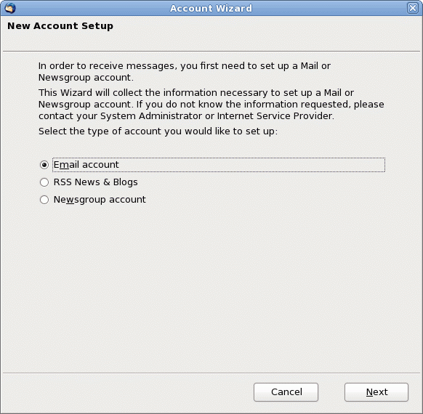Viewport: 423px width, 414px height.
Task: Click the separator line above Cancel button
Action: tap(211, 373)
